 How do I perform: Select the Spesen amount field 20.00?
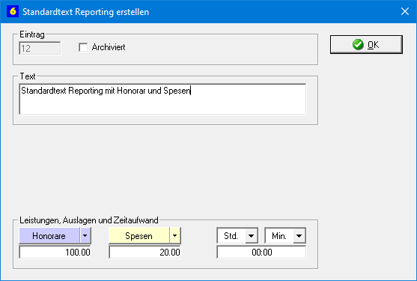coord(145,252)
